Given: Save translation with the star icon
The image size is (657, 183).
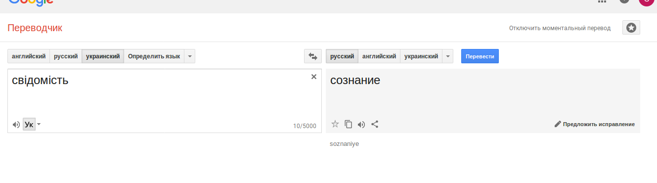Looking at the screenshot, I should tap(335, 124).
